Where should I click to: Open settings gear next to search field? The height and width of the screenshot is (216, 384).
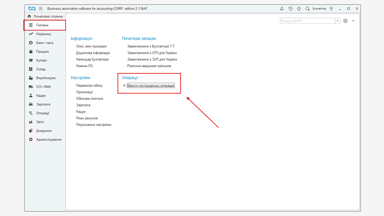coord(345,21)
